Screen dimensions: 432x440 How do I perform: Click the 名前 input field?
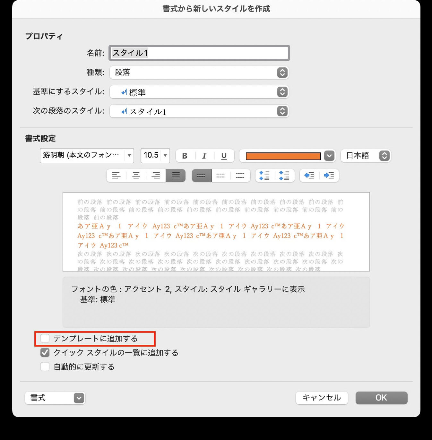coord(199,53)
